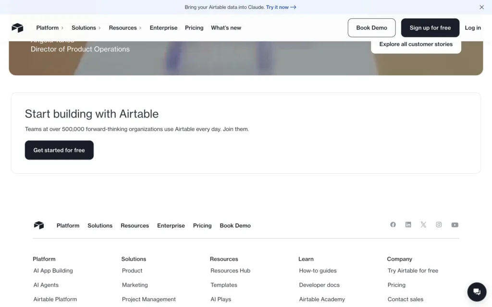Open the LinkedIn icon in footer
Screen dimensions: 492x307
click(x=408, y=224)
